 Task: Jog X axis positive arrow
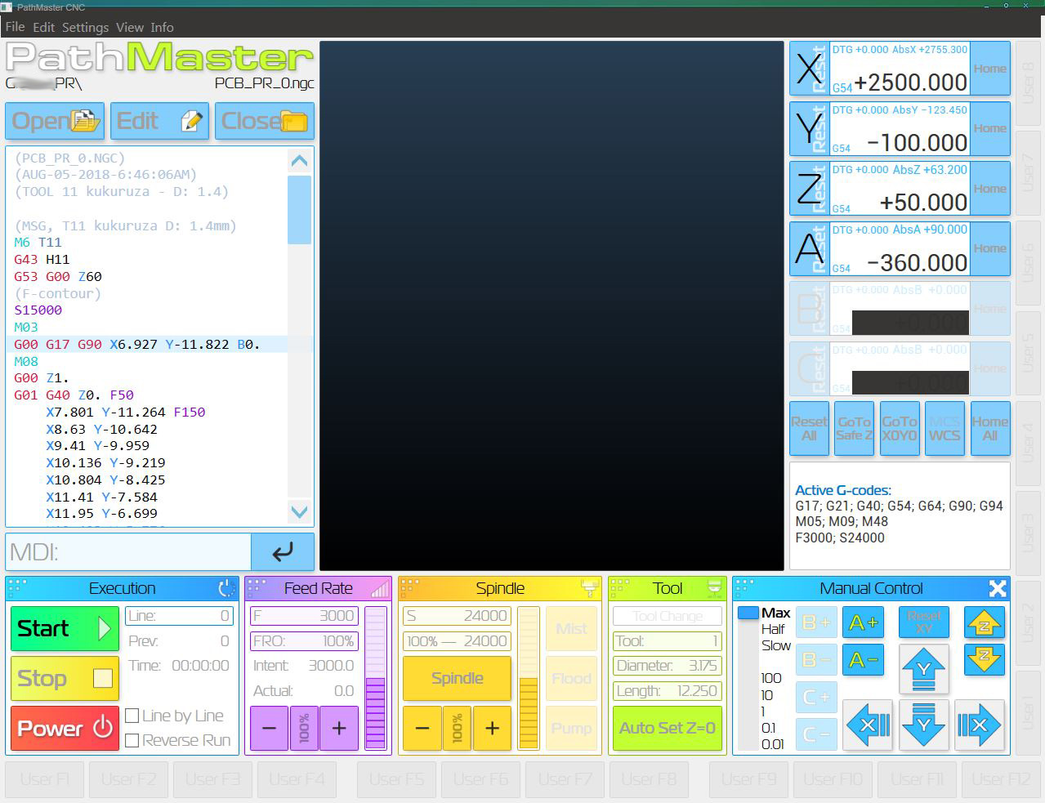point(979,724)
